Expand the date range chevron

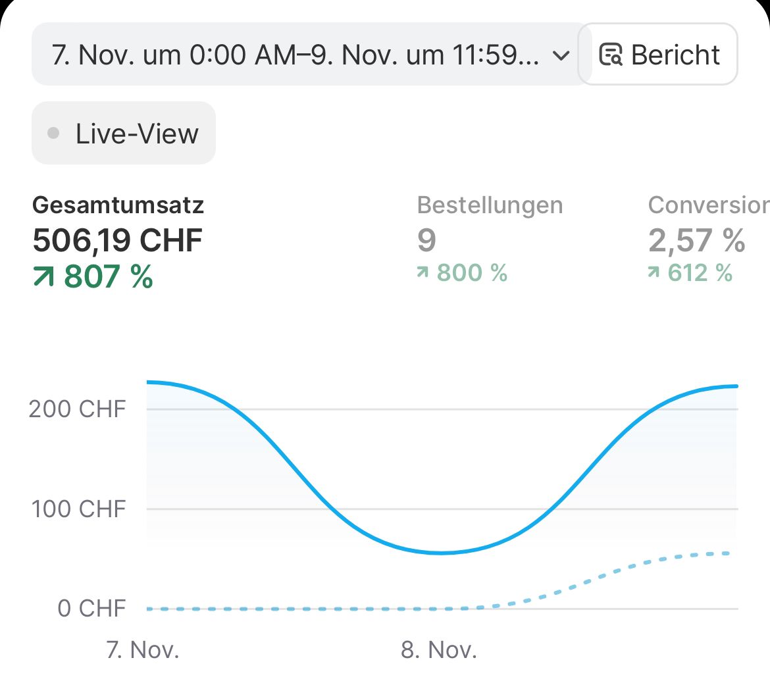pyautogui.click(x=561, y=55)
